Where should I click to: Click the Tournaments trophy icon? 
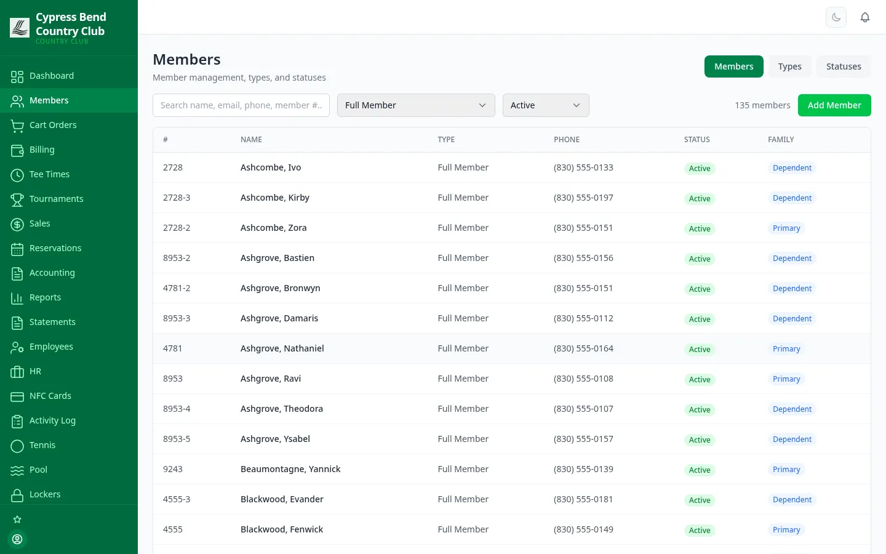click(x=17, y=199)
